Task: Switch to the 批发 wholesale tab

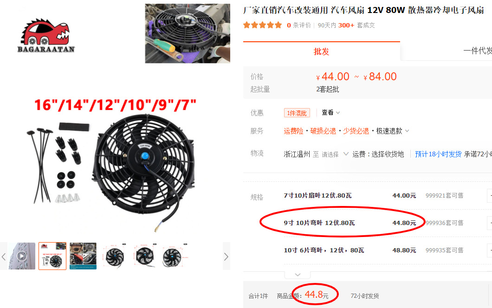Action: pyautogui.click(x=321, y=51)
